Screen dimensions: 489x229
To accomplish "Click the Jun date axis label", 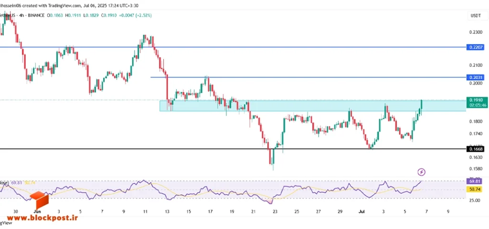I will click(x=37, y=211).
